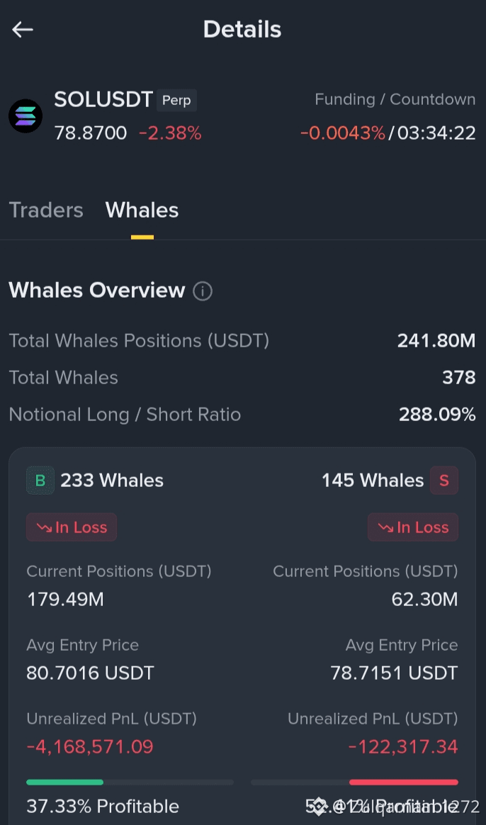The image size is (486, 825).
Task: Tap the short-side In Loss badge
Action: tap(413, 527)
